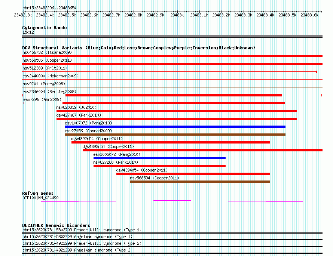The height and width of the screenshot is (256, 333).
Task: Open nsv512389 (Arlt2011) variant label
Action: point(45,68)
